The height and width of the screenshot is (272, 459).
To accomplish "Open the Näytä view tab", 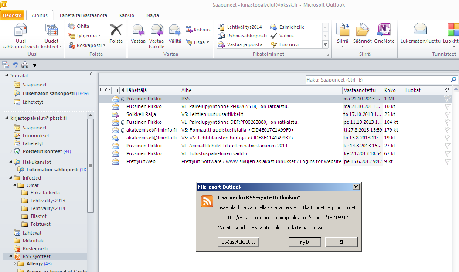I will pyautogui.click(x=153, y=15).
